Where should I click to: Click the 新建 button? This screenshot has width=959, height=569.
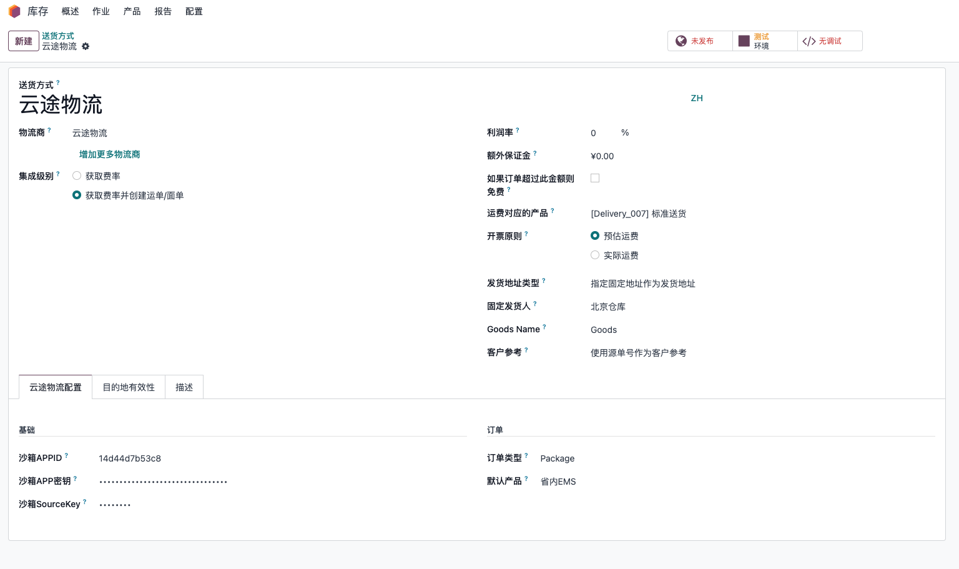pos(24,41)
